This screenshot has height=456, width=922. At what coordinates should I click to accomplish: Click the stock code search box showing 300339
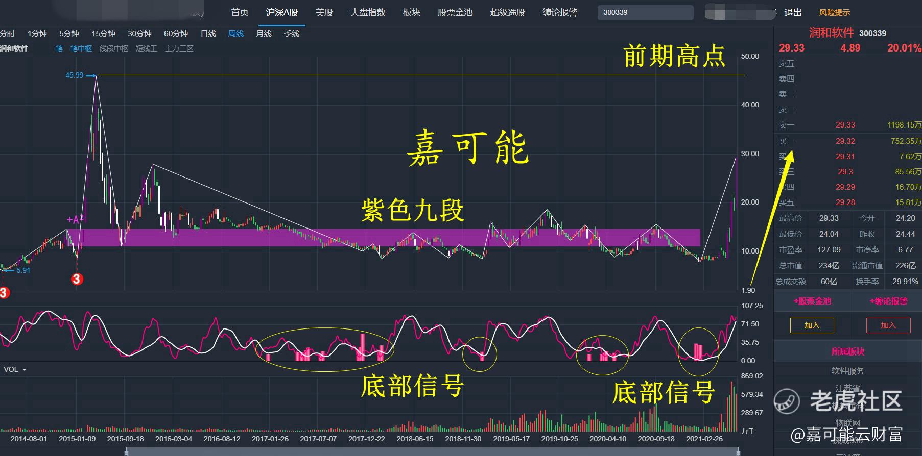[646, 12]
